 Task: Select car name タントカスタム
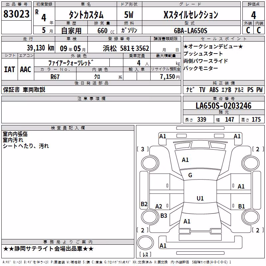pyautogui.click(x=86, y=15)
